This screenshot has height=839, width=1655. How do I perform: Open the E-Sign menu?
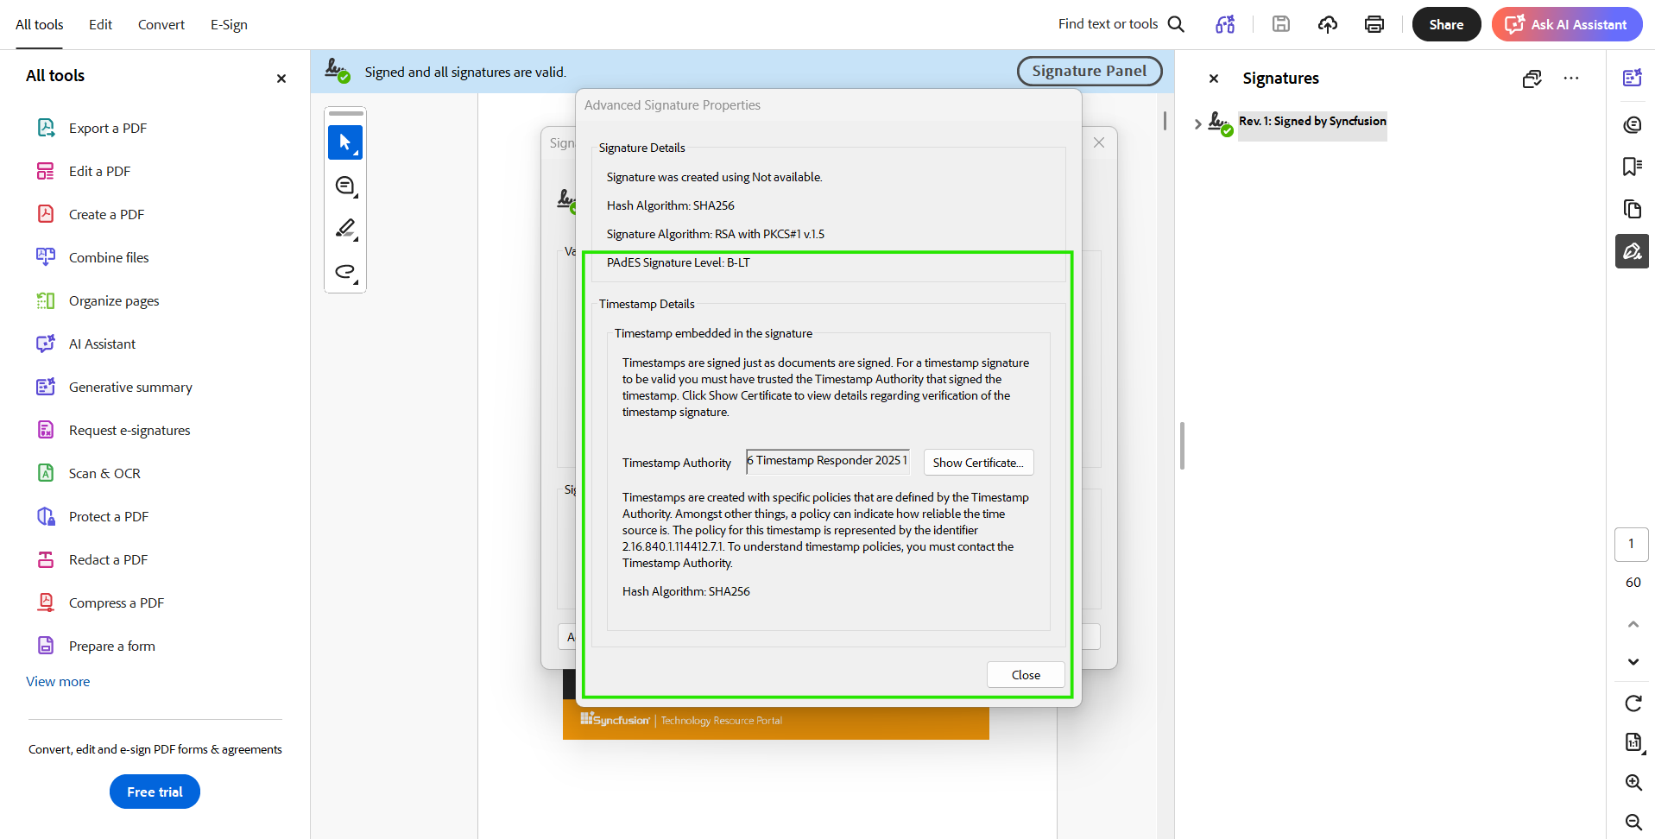pyautogui.click(x=229, y=24)
